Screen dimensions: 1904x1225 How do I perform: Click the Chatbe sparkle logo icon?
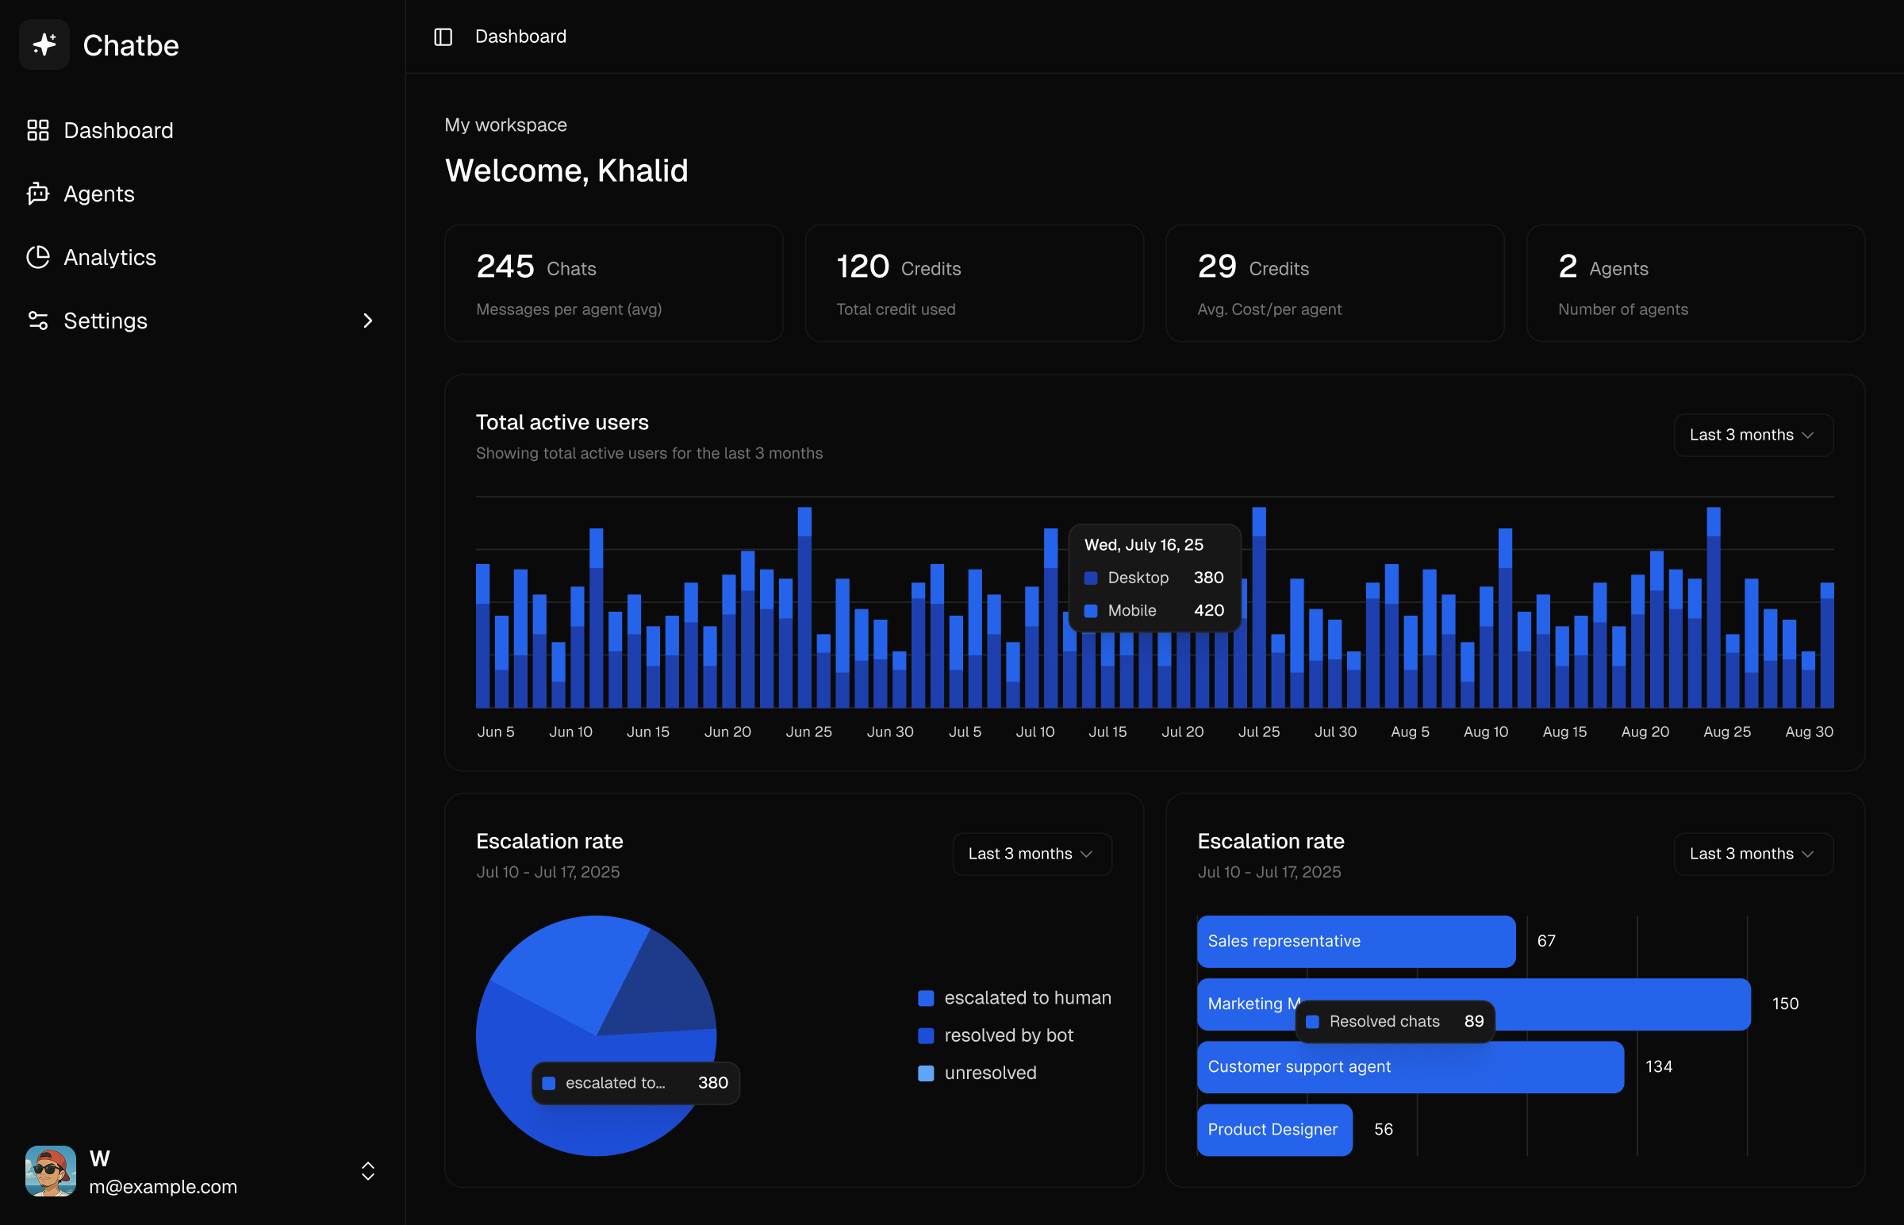(x=44, y=44)
